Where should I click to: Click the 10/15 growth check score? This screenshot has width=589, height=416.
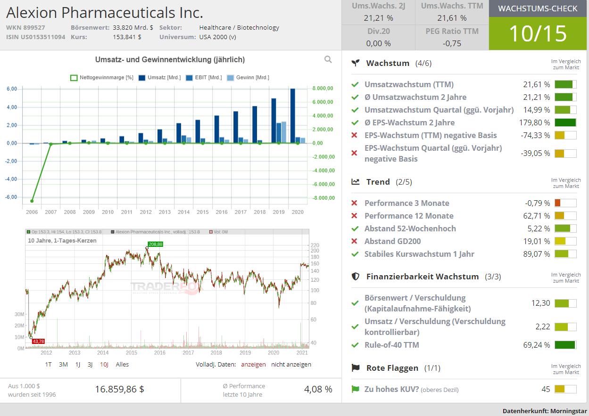[x=538, y=33]
